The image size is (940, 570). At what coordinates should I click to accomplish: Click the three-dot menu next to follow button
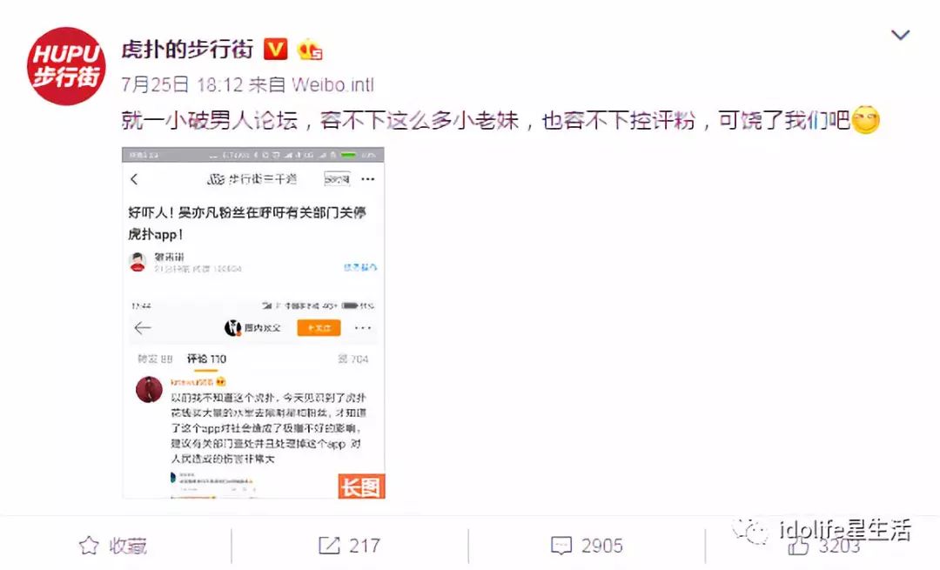[x=363, y=328]
